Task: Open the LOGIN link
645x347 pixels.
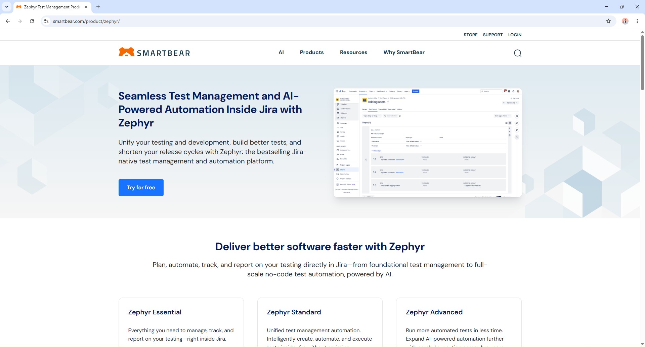Action: click(515, 35)
